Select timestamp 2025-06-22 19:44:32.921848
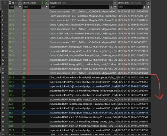167x136 pixels. pyautogui.click(x=134, y=46)
